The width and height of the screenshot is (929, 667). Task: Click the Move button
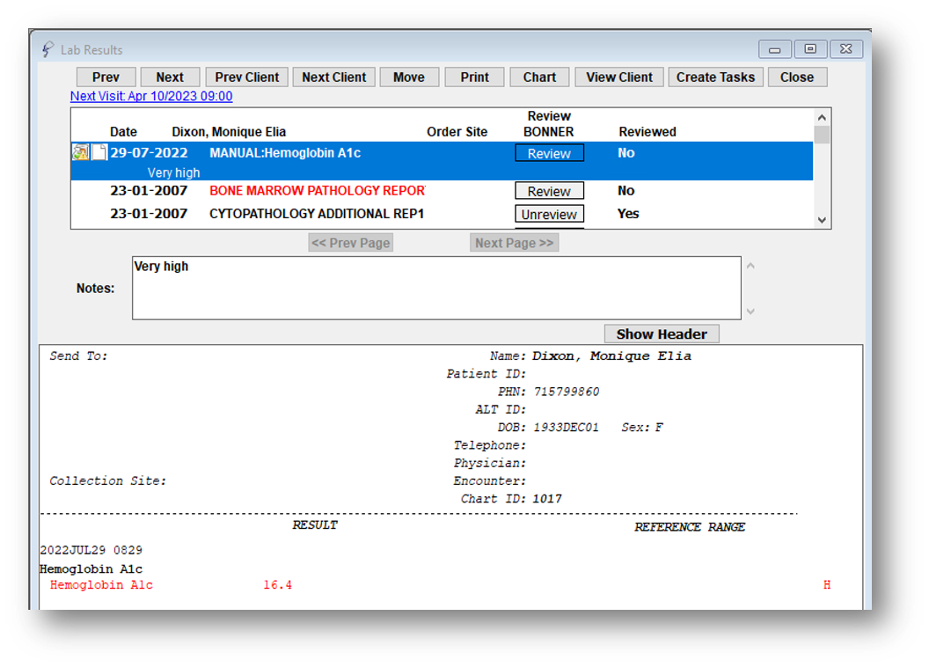tap(409, 77)
